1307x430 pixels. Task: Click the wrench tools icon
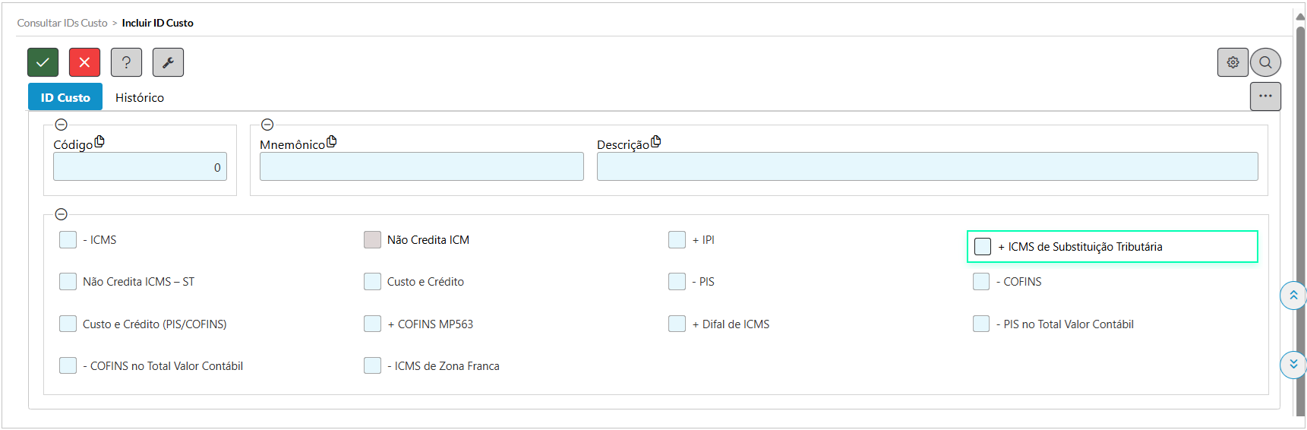(168, 62)
